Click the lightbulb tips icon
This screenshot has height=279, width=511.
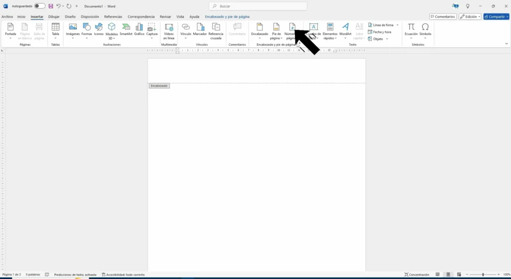pyautogui.click(x=468, y=6)
